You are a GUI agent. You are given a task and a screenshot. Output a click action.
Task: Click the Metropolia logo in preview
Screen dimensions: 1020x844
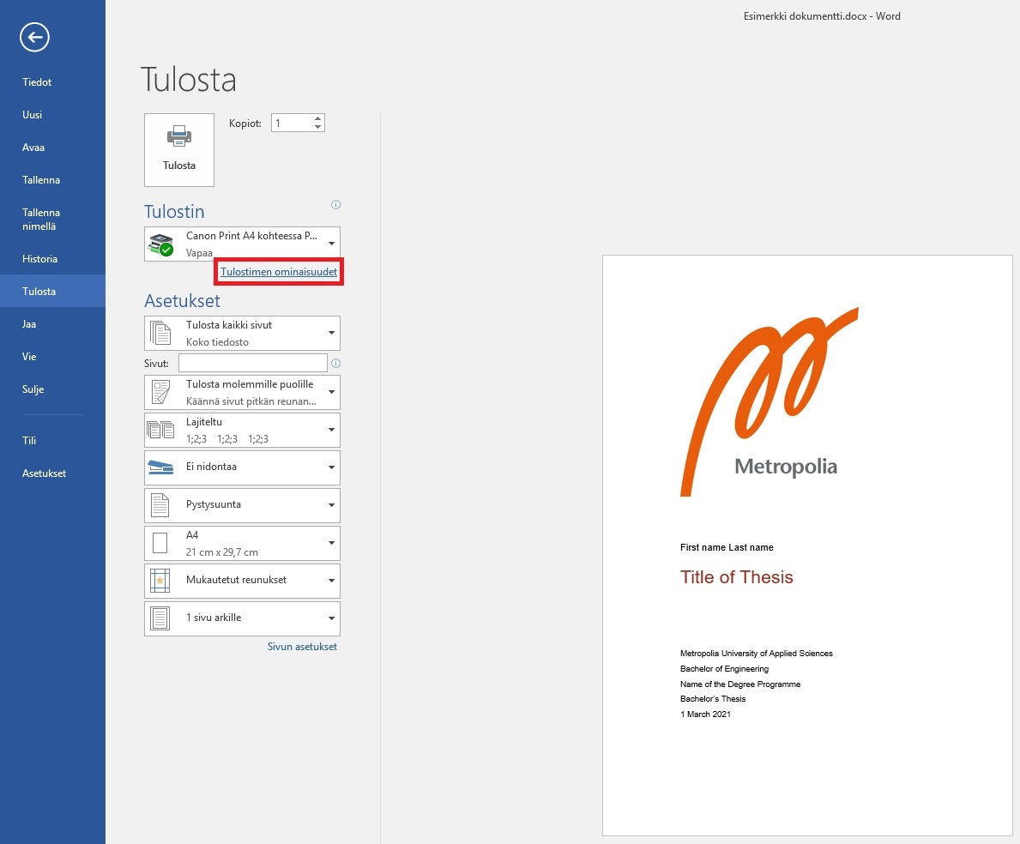[769, 401]
